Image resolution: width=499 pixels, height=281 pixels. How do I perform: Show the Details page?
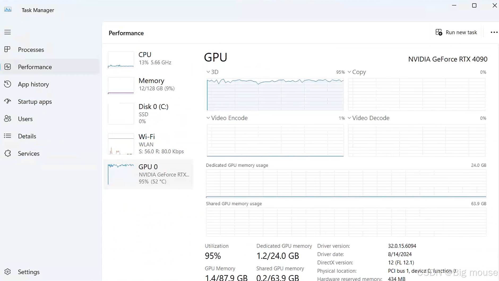27,136
